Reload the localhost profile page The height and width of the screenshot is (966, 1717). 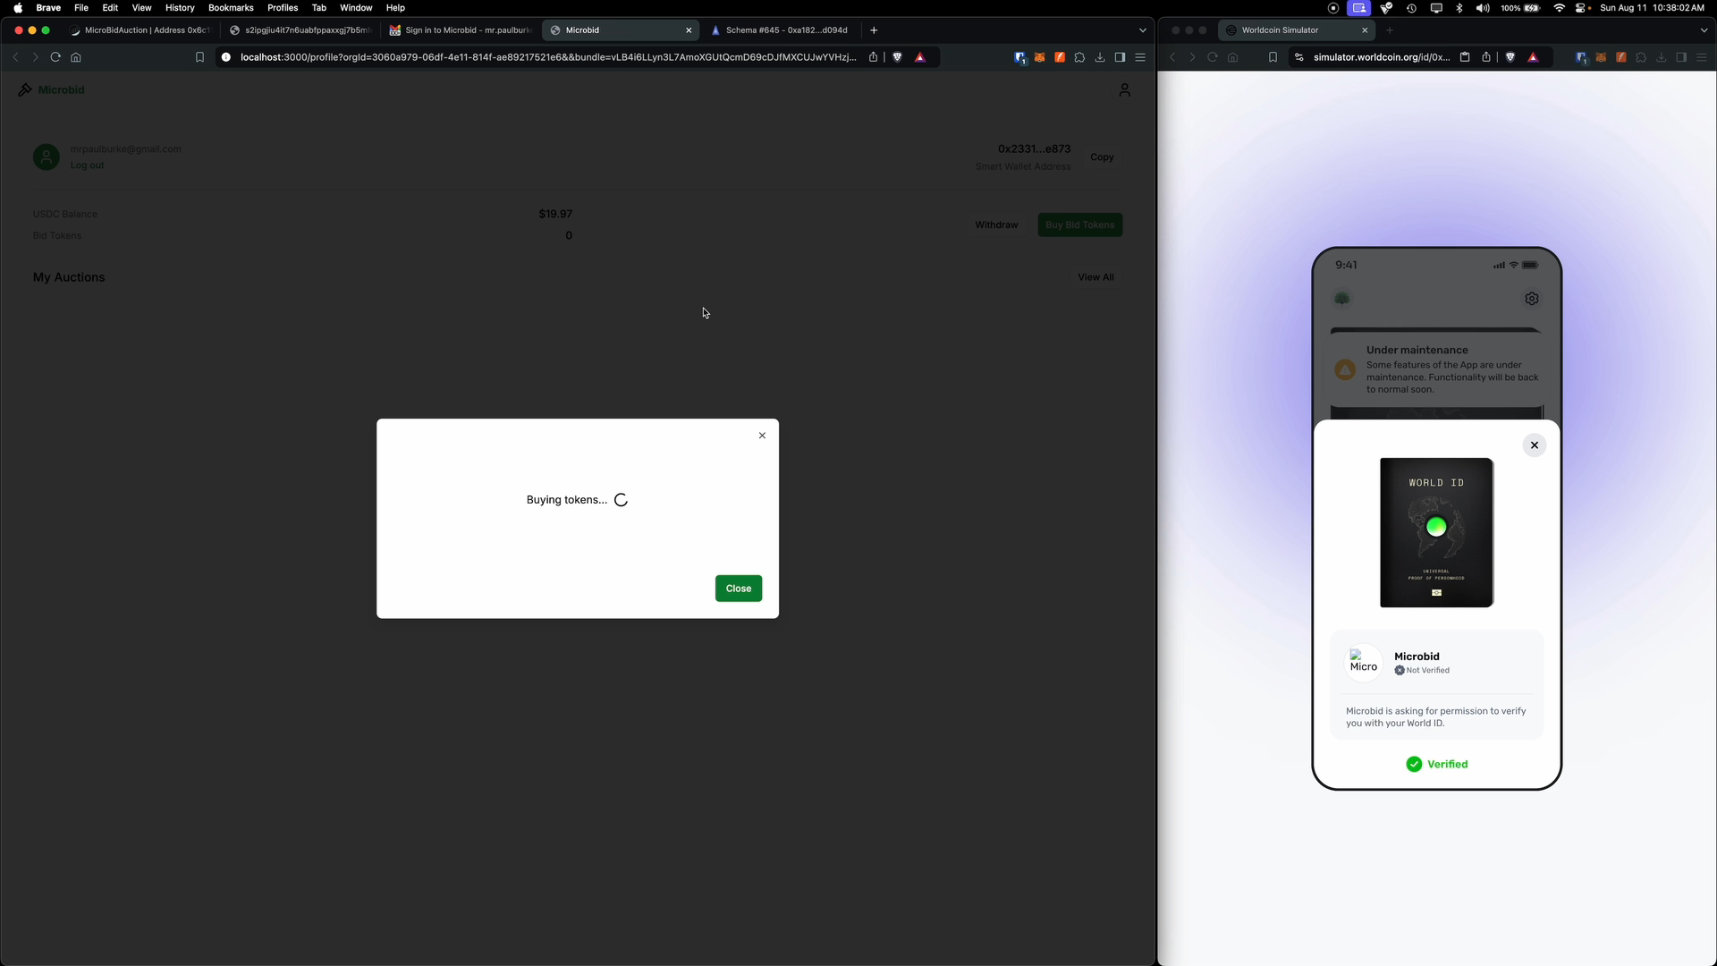(x=55, y=57)
